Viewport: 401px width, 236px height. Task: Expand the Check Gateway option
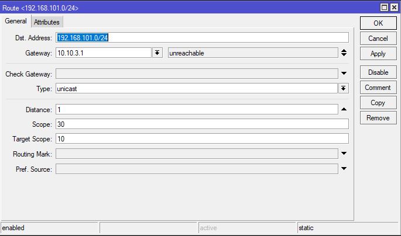coord(344,74)
